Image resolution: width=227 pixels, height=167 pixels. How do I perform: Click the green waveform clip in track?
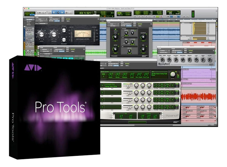click(x=96, y=53)
